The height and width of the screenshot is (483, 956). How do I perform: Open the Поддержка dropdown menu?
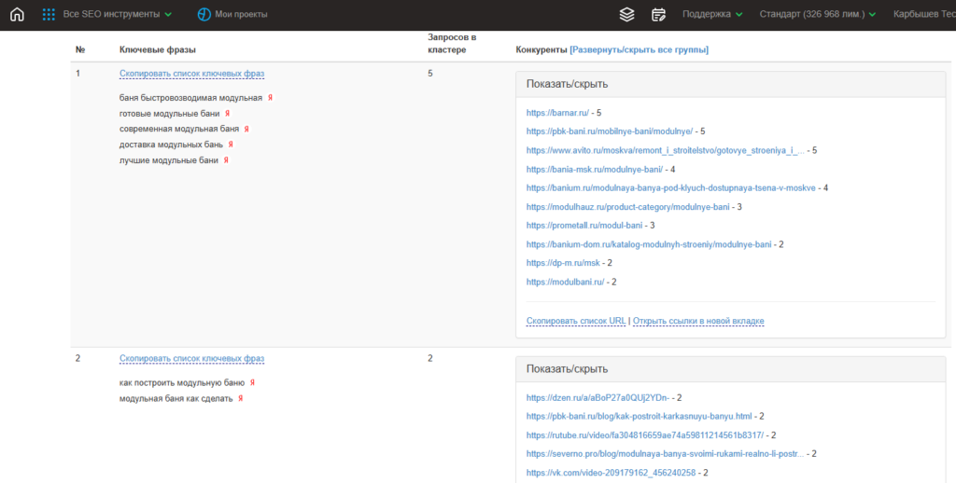click(712, 14)
